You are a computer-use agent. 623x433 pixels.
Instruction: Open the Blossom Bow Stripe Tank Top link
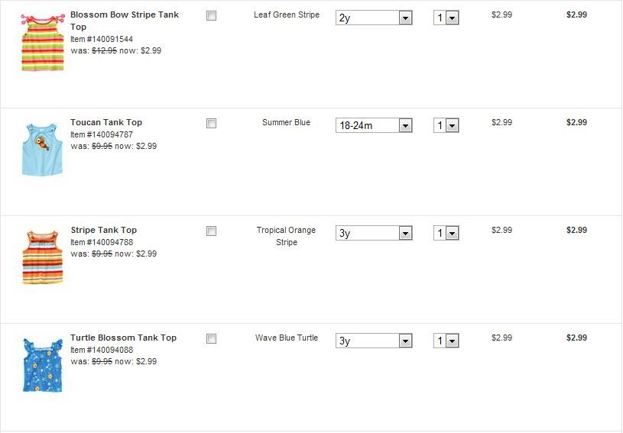pos(124,15)
